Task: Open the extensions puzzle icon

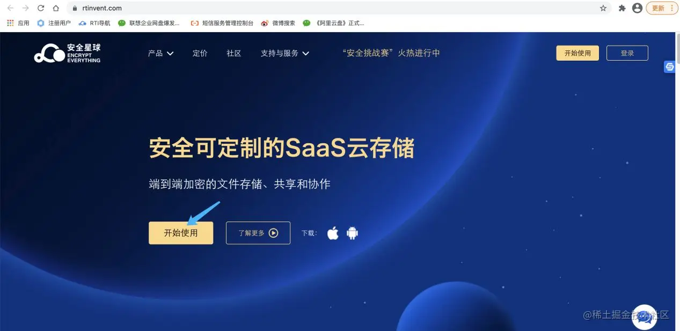Action: [622, 8]
